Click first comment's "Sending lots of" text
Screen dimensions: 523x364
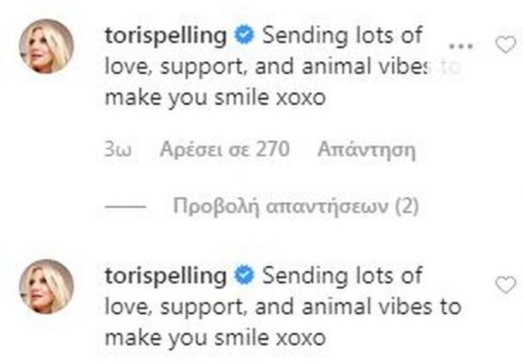(x=342, y=35)
